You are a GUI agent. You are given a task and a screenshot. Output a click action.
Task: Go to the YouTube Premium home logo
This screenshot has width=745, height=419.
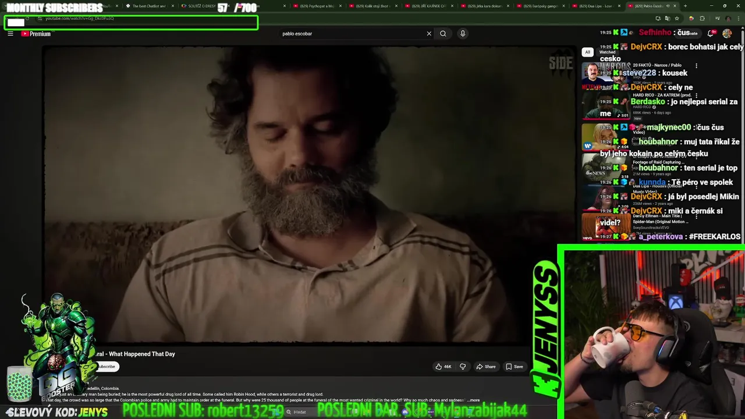point(36,34)
